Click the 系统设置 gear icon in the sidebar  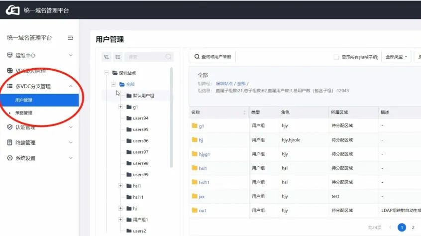pos(10,158)
